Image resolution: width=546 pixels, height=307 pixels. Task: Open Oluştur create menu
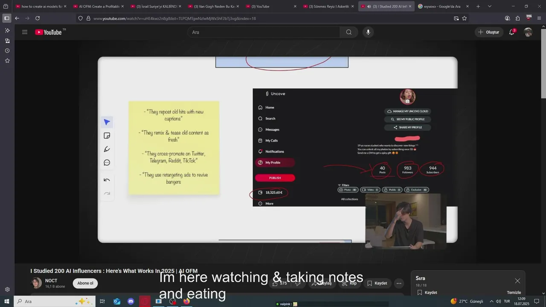click(489, 32)
